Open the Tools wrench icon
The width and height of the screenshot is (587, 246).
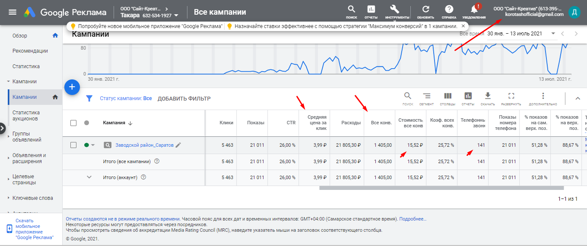pyautogui.click(x=394, y=9)
